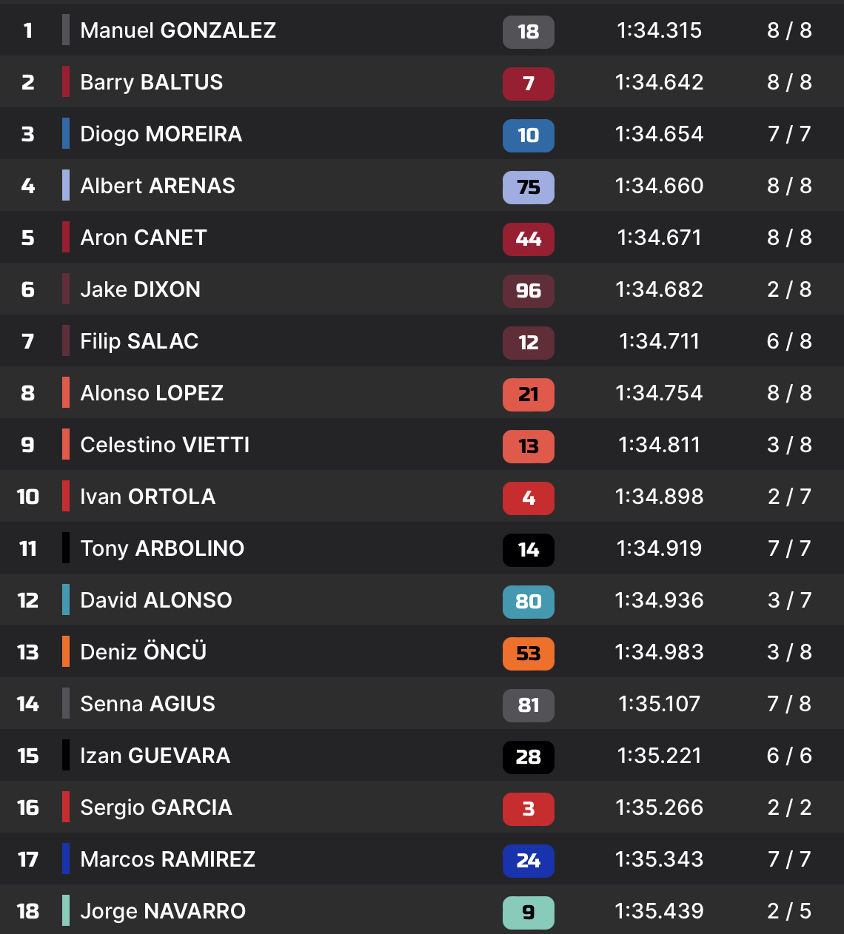Image resolution: width=844 pixels, height=934 pixels.
Task: Select Sergio GARCIA's laps count 2 / 2
Action: click(x=789, y=807)
